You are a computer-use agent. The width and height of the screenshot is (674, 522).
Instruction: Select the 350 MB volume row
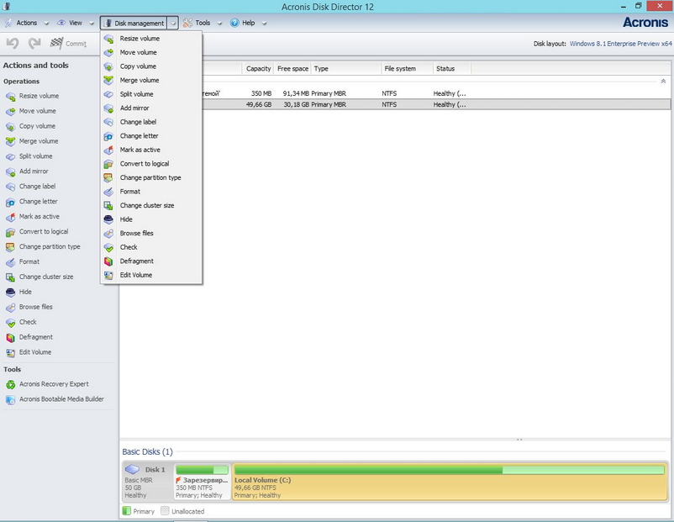(395, 93)
